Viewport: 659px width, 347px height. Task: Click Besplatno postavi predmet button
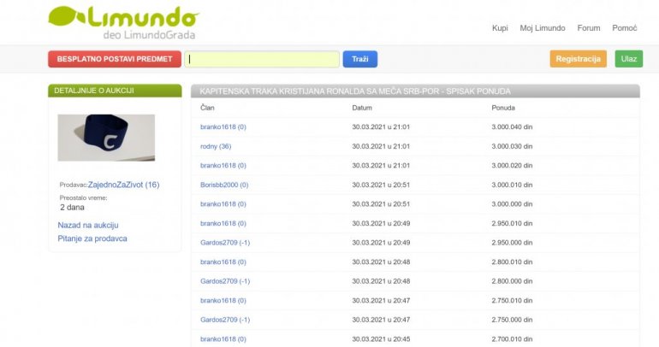[114, 59]
